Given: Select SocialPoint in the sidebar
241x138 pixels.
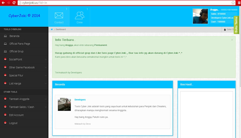Looking at the screenshot, I should click(16, 59).
